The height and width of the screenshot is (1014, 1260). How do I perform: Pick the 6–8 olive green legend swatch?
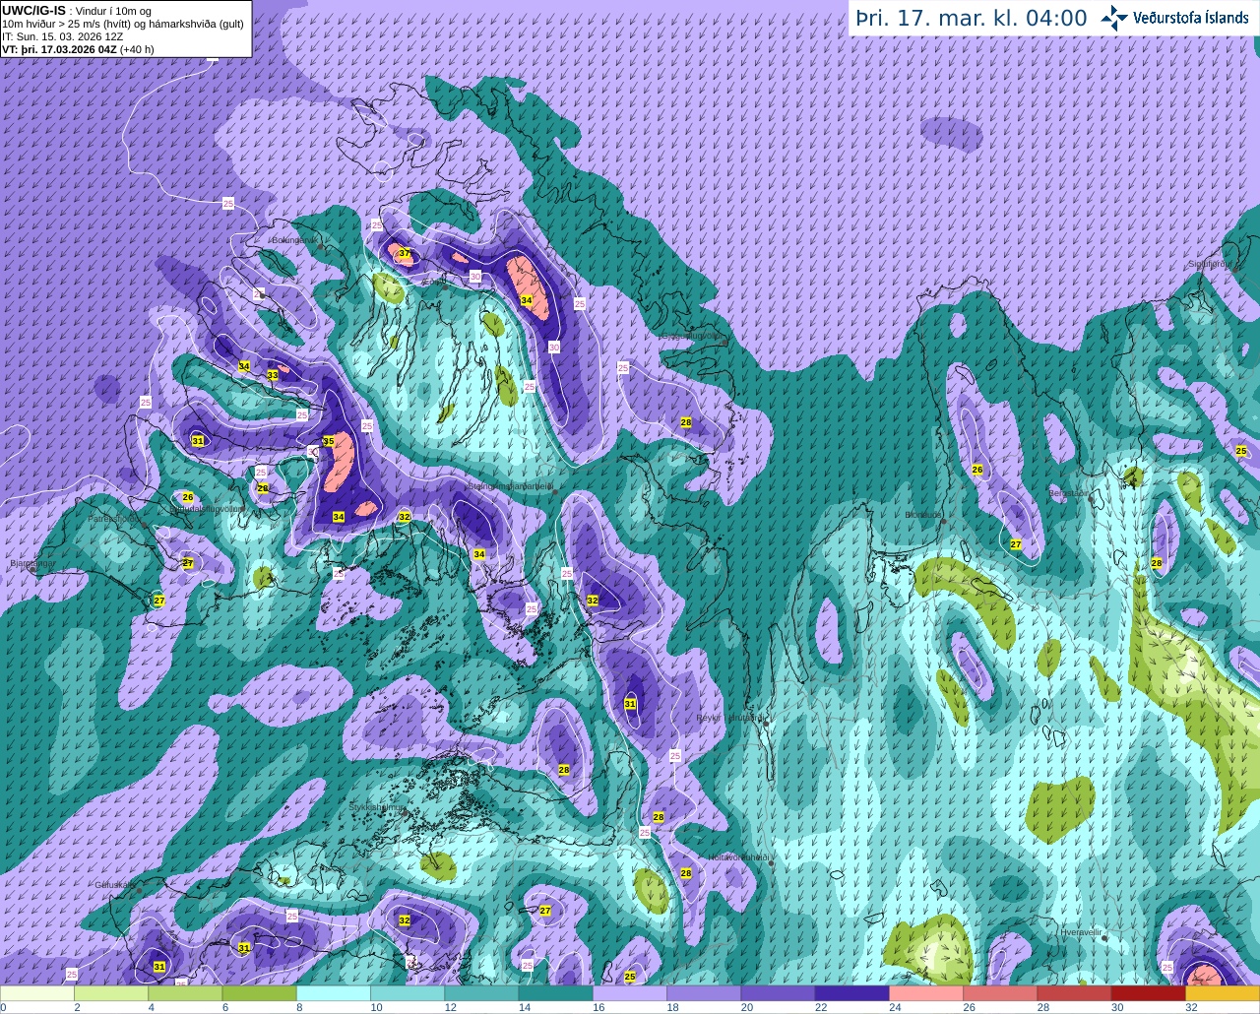pos(259,993)
